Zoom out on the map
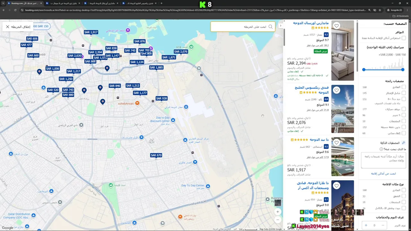The image size is (411, 231). [278, 220]
